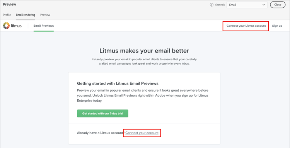
Task: Open the Email Previews tab in Litmus
Action: [x=44, y=26]
